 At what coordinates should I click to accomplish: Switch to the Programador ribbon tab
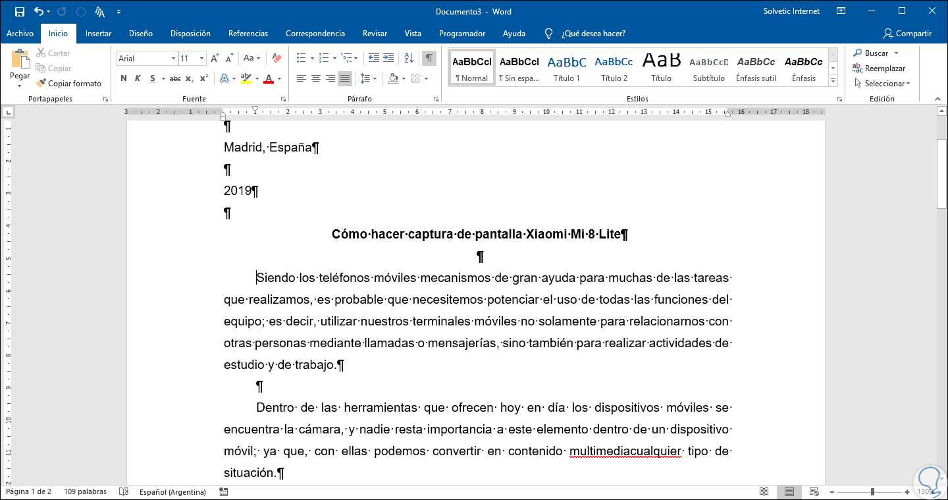pyautogui.click(x=462, y=34)
